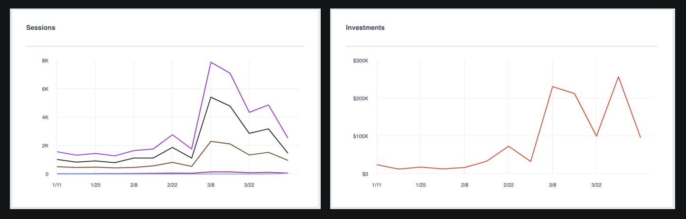Click the Investments data point at 3/8

pyautogui.click(x=553, y=87)
